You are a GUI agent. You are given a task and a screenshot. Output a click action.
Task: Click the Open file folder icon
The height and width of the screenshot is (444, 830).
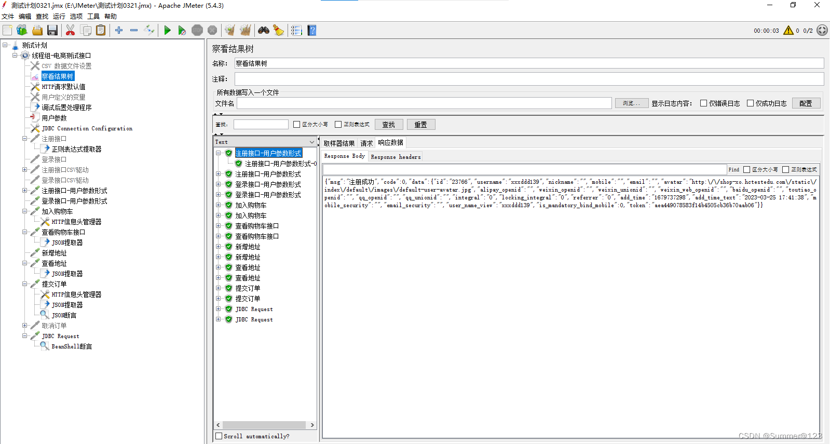37,31
